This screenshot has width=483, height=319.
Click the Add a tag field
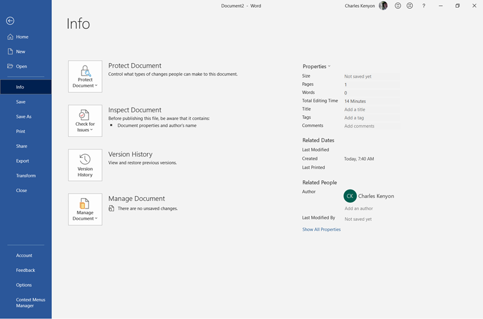click(x=371, y=118)
